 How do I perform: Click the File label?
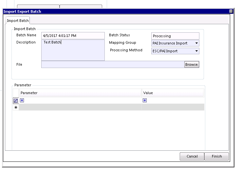pos(19,64)
